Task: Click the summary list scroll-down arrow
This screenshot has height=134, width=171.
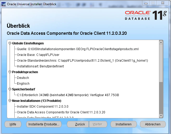Action: 161,115
